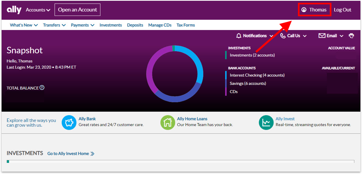Viewport: 362px width, 174px height.
Task: Click the profile avatar icon beside Thomas
Action: [x=304, y=10]
